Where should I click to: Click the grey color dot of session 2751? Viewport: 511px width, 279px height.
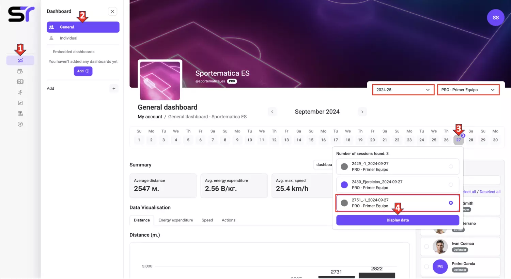click(344, 203)
